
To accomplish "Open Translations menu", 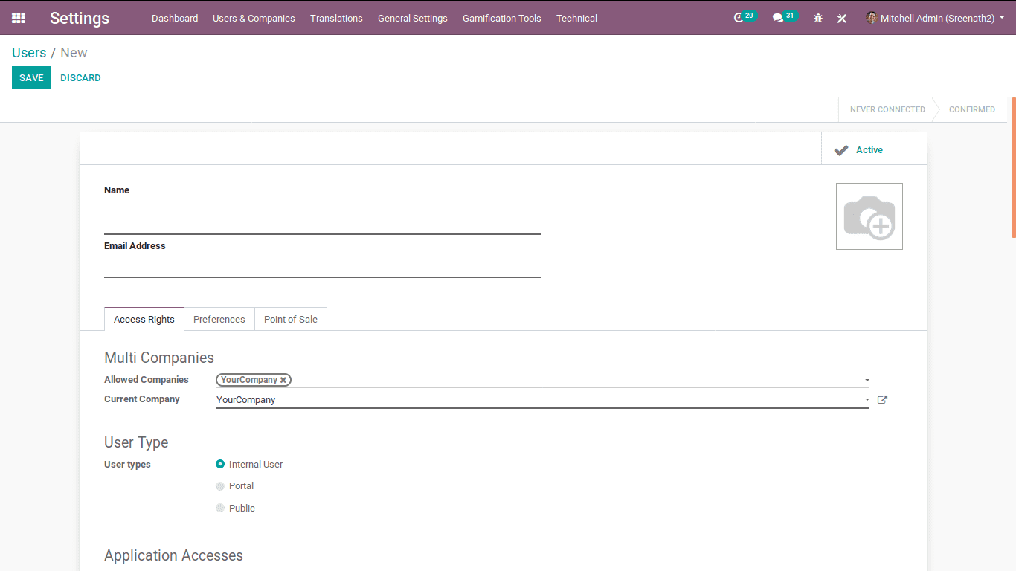I will click(x=336, y=18).
